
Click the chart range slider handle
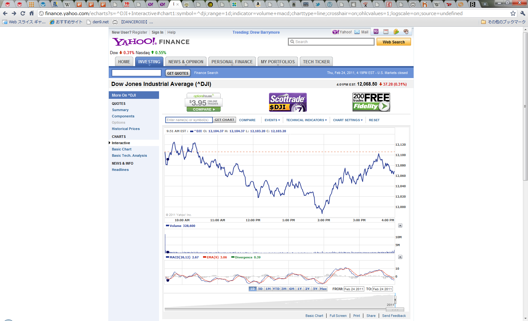coord(395,299)
